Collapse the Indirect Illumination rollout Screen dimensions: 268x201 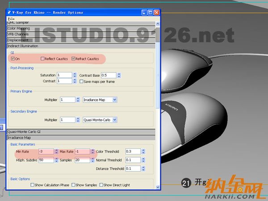point(81,46)
